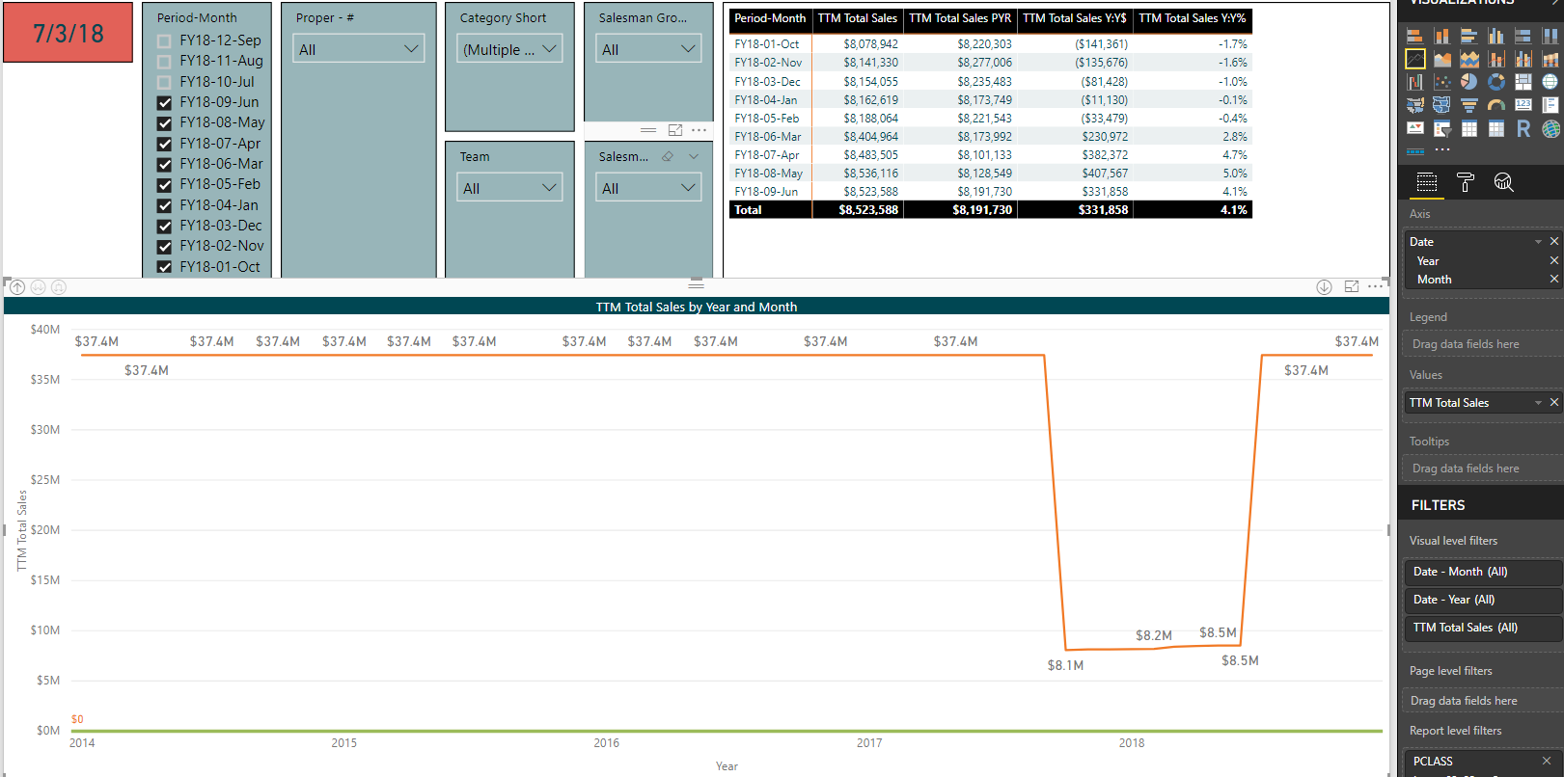Screen dimensions: 1564x777
Task: Remove the Year field from the Axis
Action: pyautogui.click(x=1553, y=261)
